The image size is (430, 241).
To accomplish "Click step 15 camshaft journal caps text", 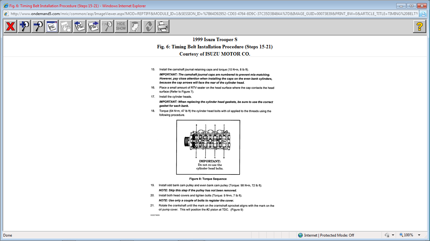I will click(204, 69).
